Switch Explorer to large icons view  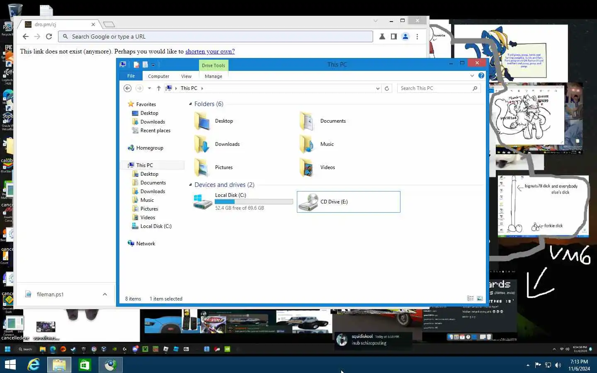coord(480,298)
